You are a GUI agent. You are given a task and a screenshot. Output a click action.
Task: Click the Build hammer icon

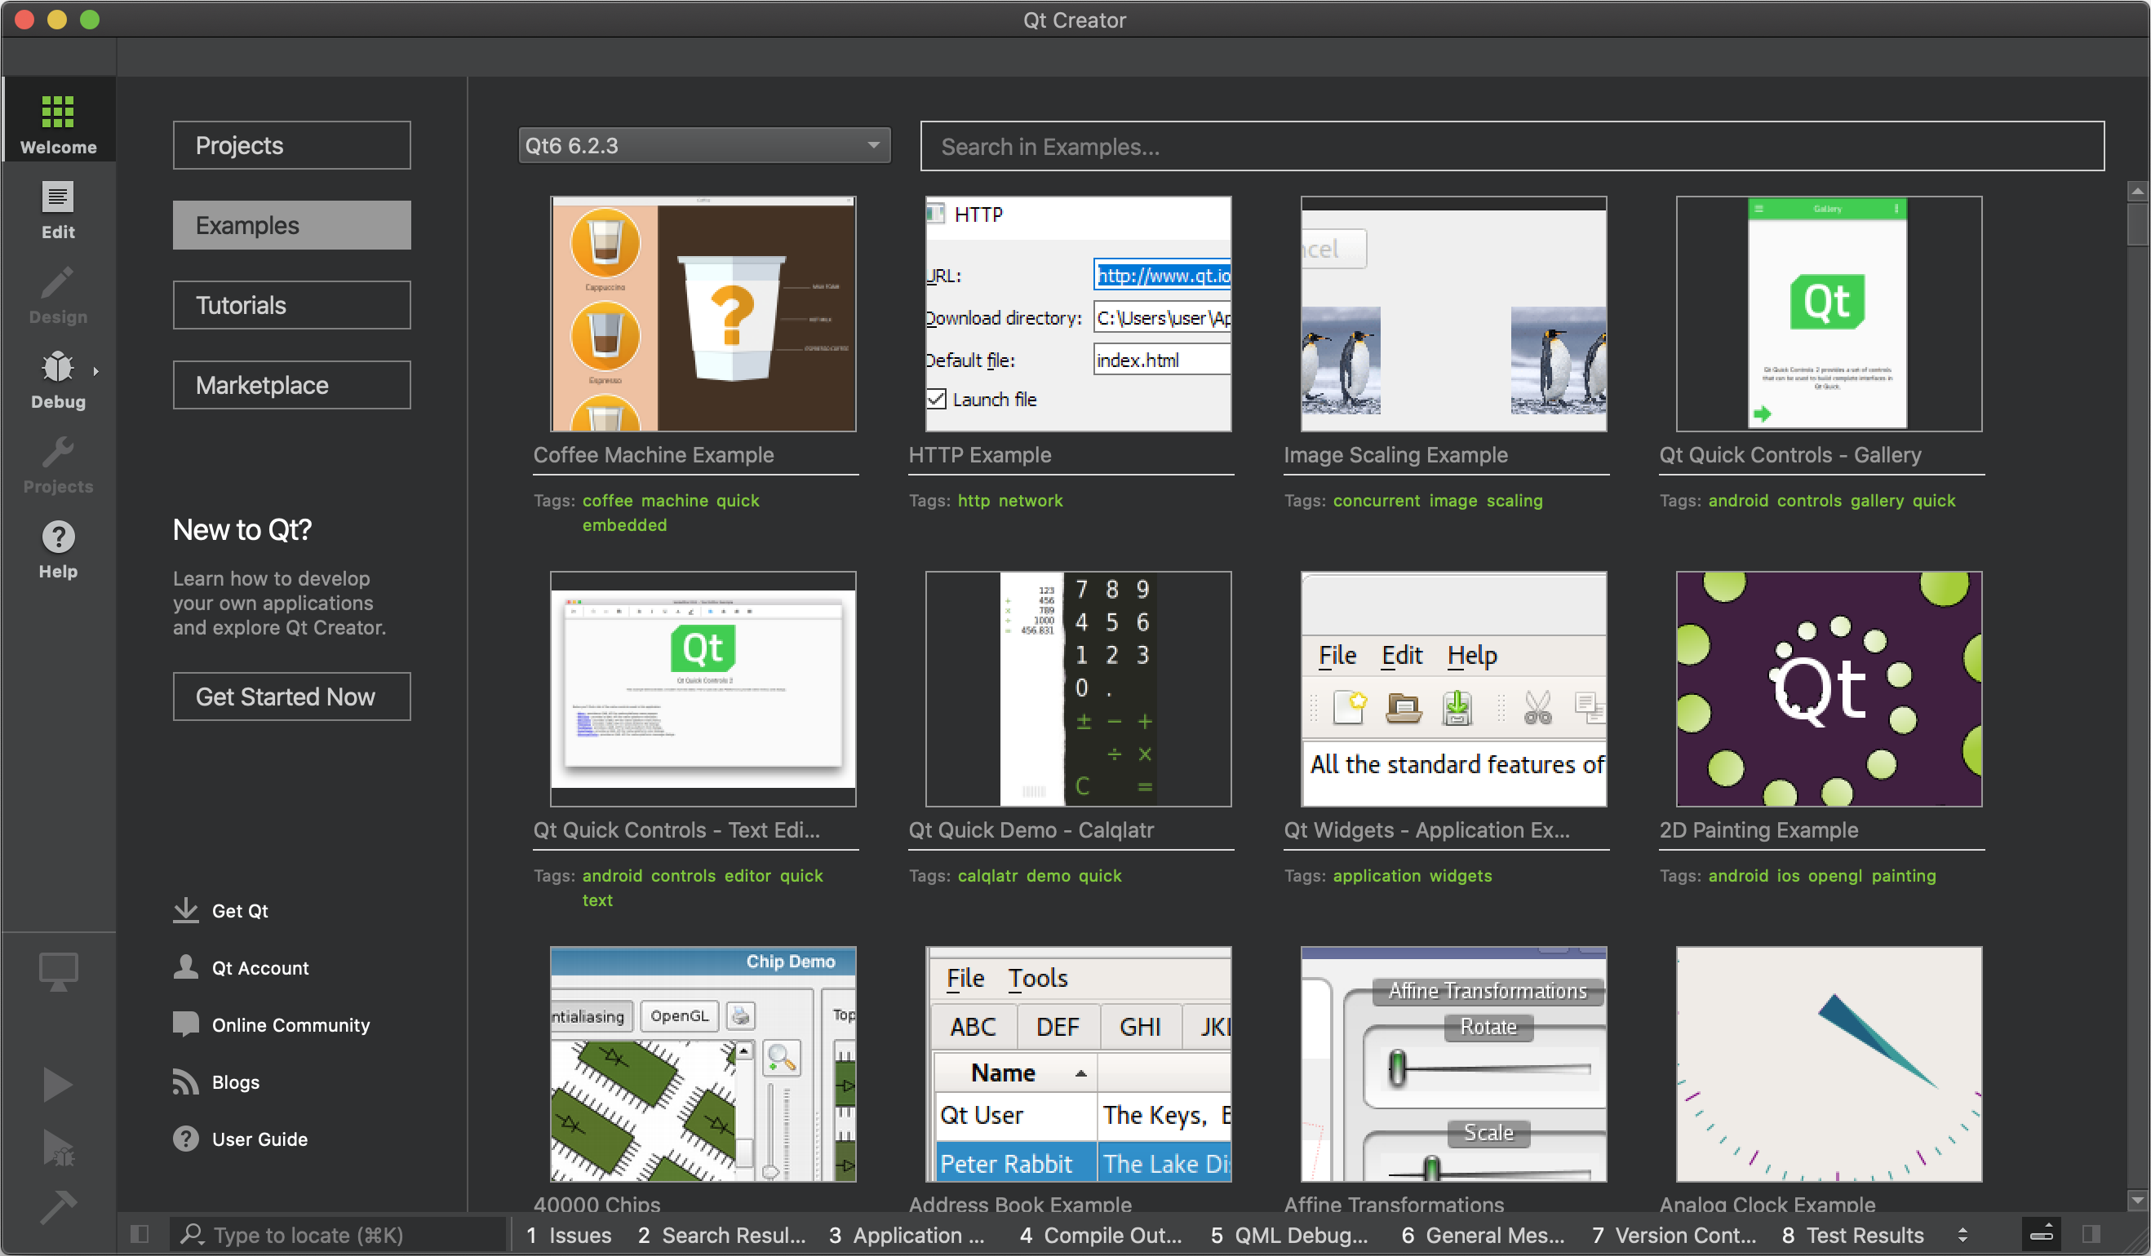(58, 1206)
